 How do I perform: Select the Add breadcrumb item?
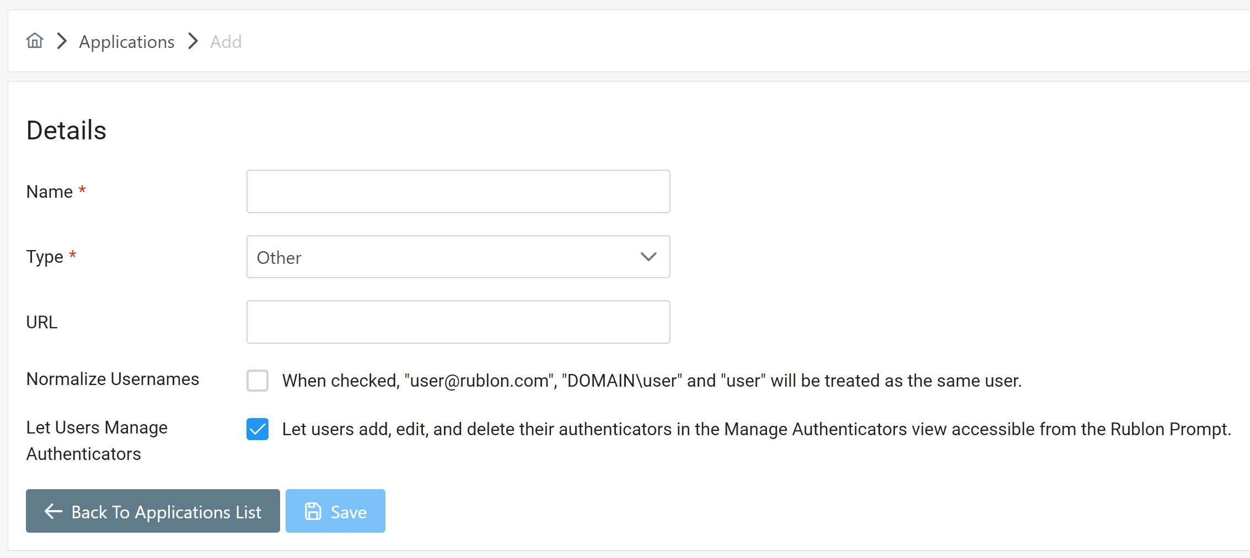pos(226,42)
